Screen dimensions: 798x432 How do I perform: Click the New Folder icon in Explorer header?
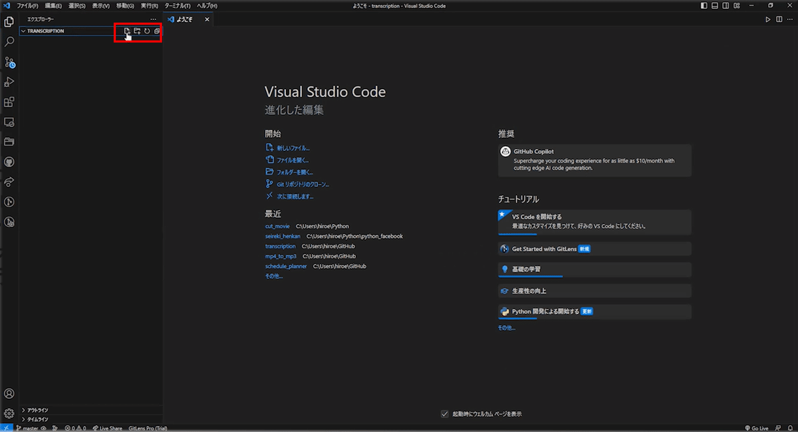coord(137,31)
